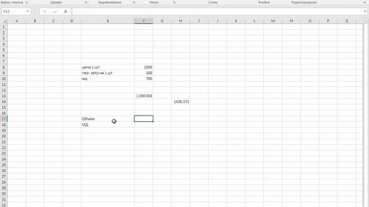Select column C header
Image resolution: width=369 pixels, height=207 pixels.
[54, 21]
